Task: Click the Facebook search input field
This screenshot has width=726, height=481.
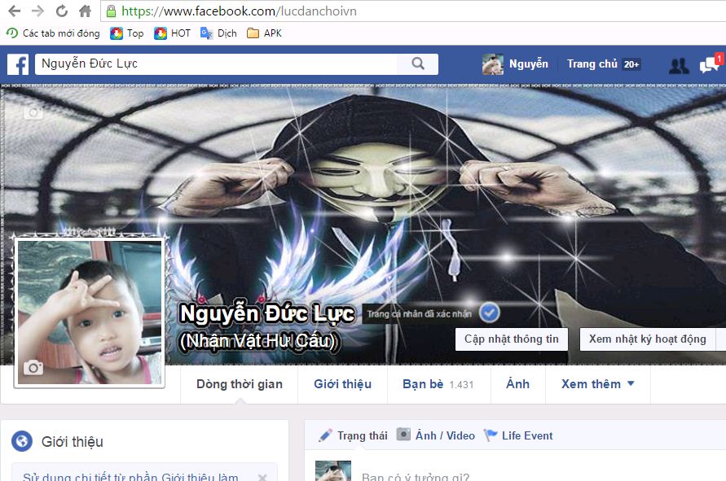Action: [x=216, y=64]
